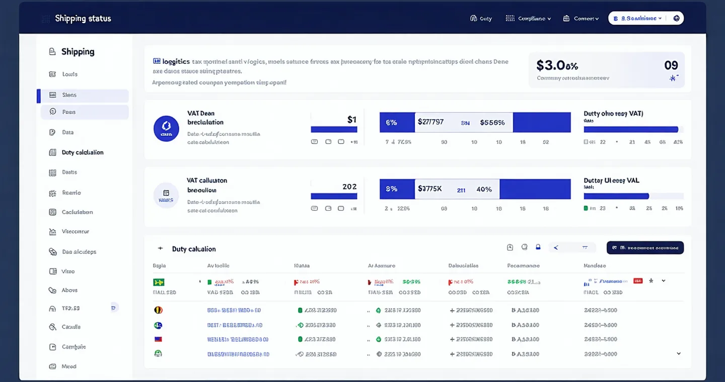The width and height of the screenshot is (725, 382).
Task: Click the Calculation sidebar icon
Action: coord(52,212)
